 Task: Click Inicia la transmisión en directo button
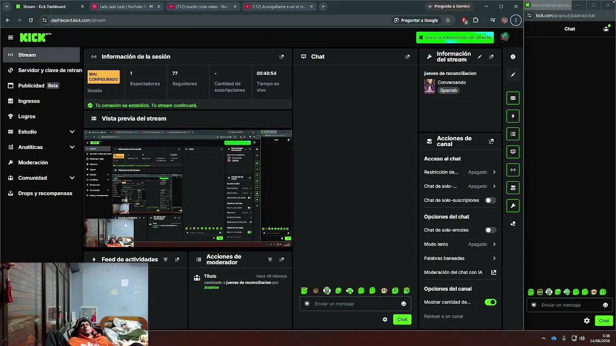(x=455, y=37)
